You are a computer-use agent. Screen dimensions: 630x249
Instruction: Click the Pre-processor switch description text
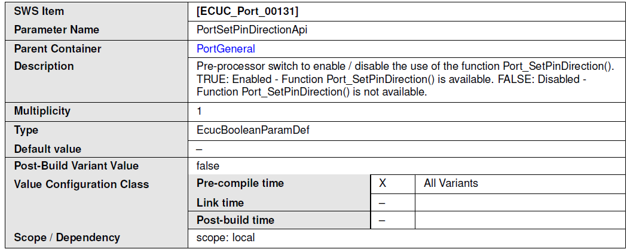(x=406, y=79)
